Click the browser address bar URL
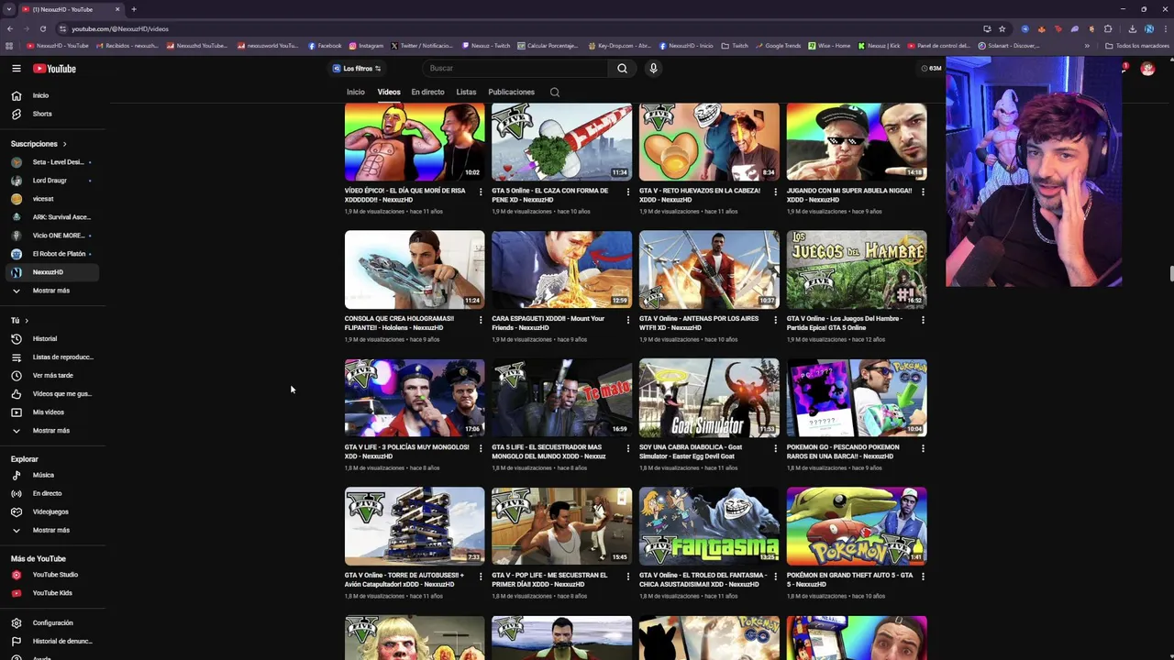 [x=120, y=28]
